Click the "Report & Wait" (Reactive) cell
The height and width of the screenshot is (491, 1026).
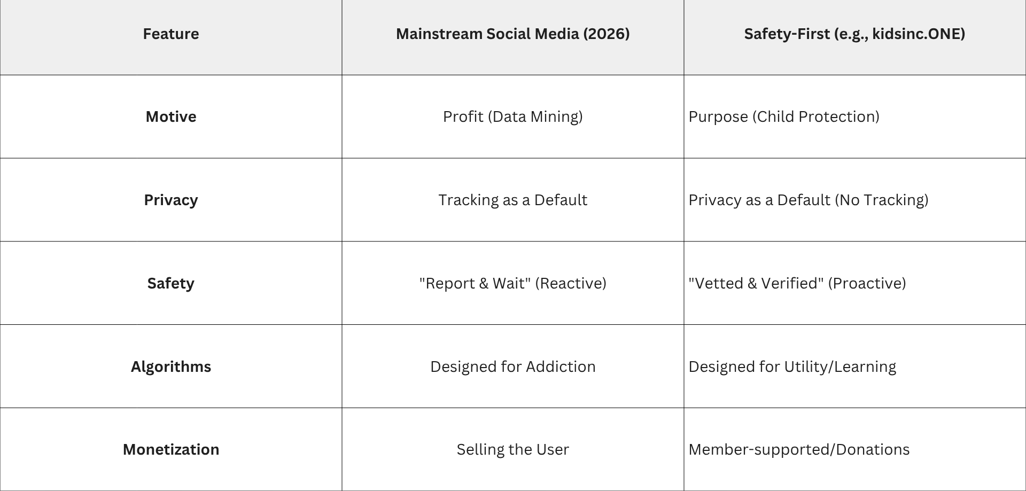[512, 283]
